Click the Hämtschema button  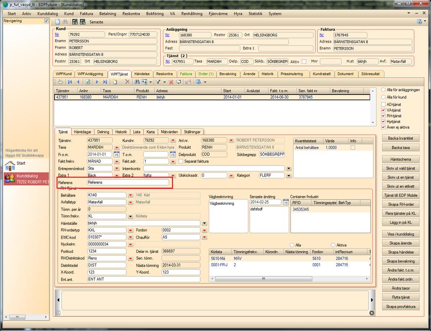tap(401, 159)
